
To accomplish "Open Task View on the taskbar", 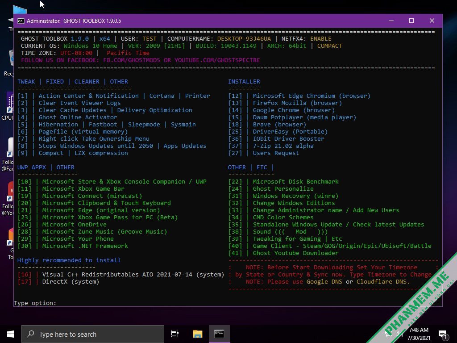I will [x=175, y=334].
